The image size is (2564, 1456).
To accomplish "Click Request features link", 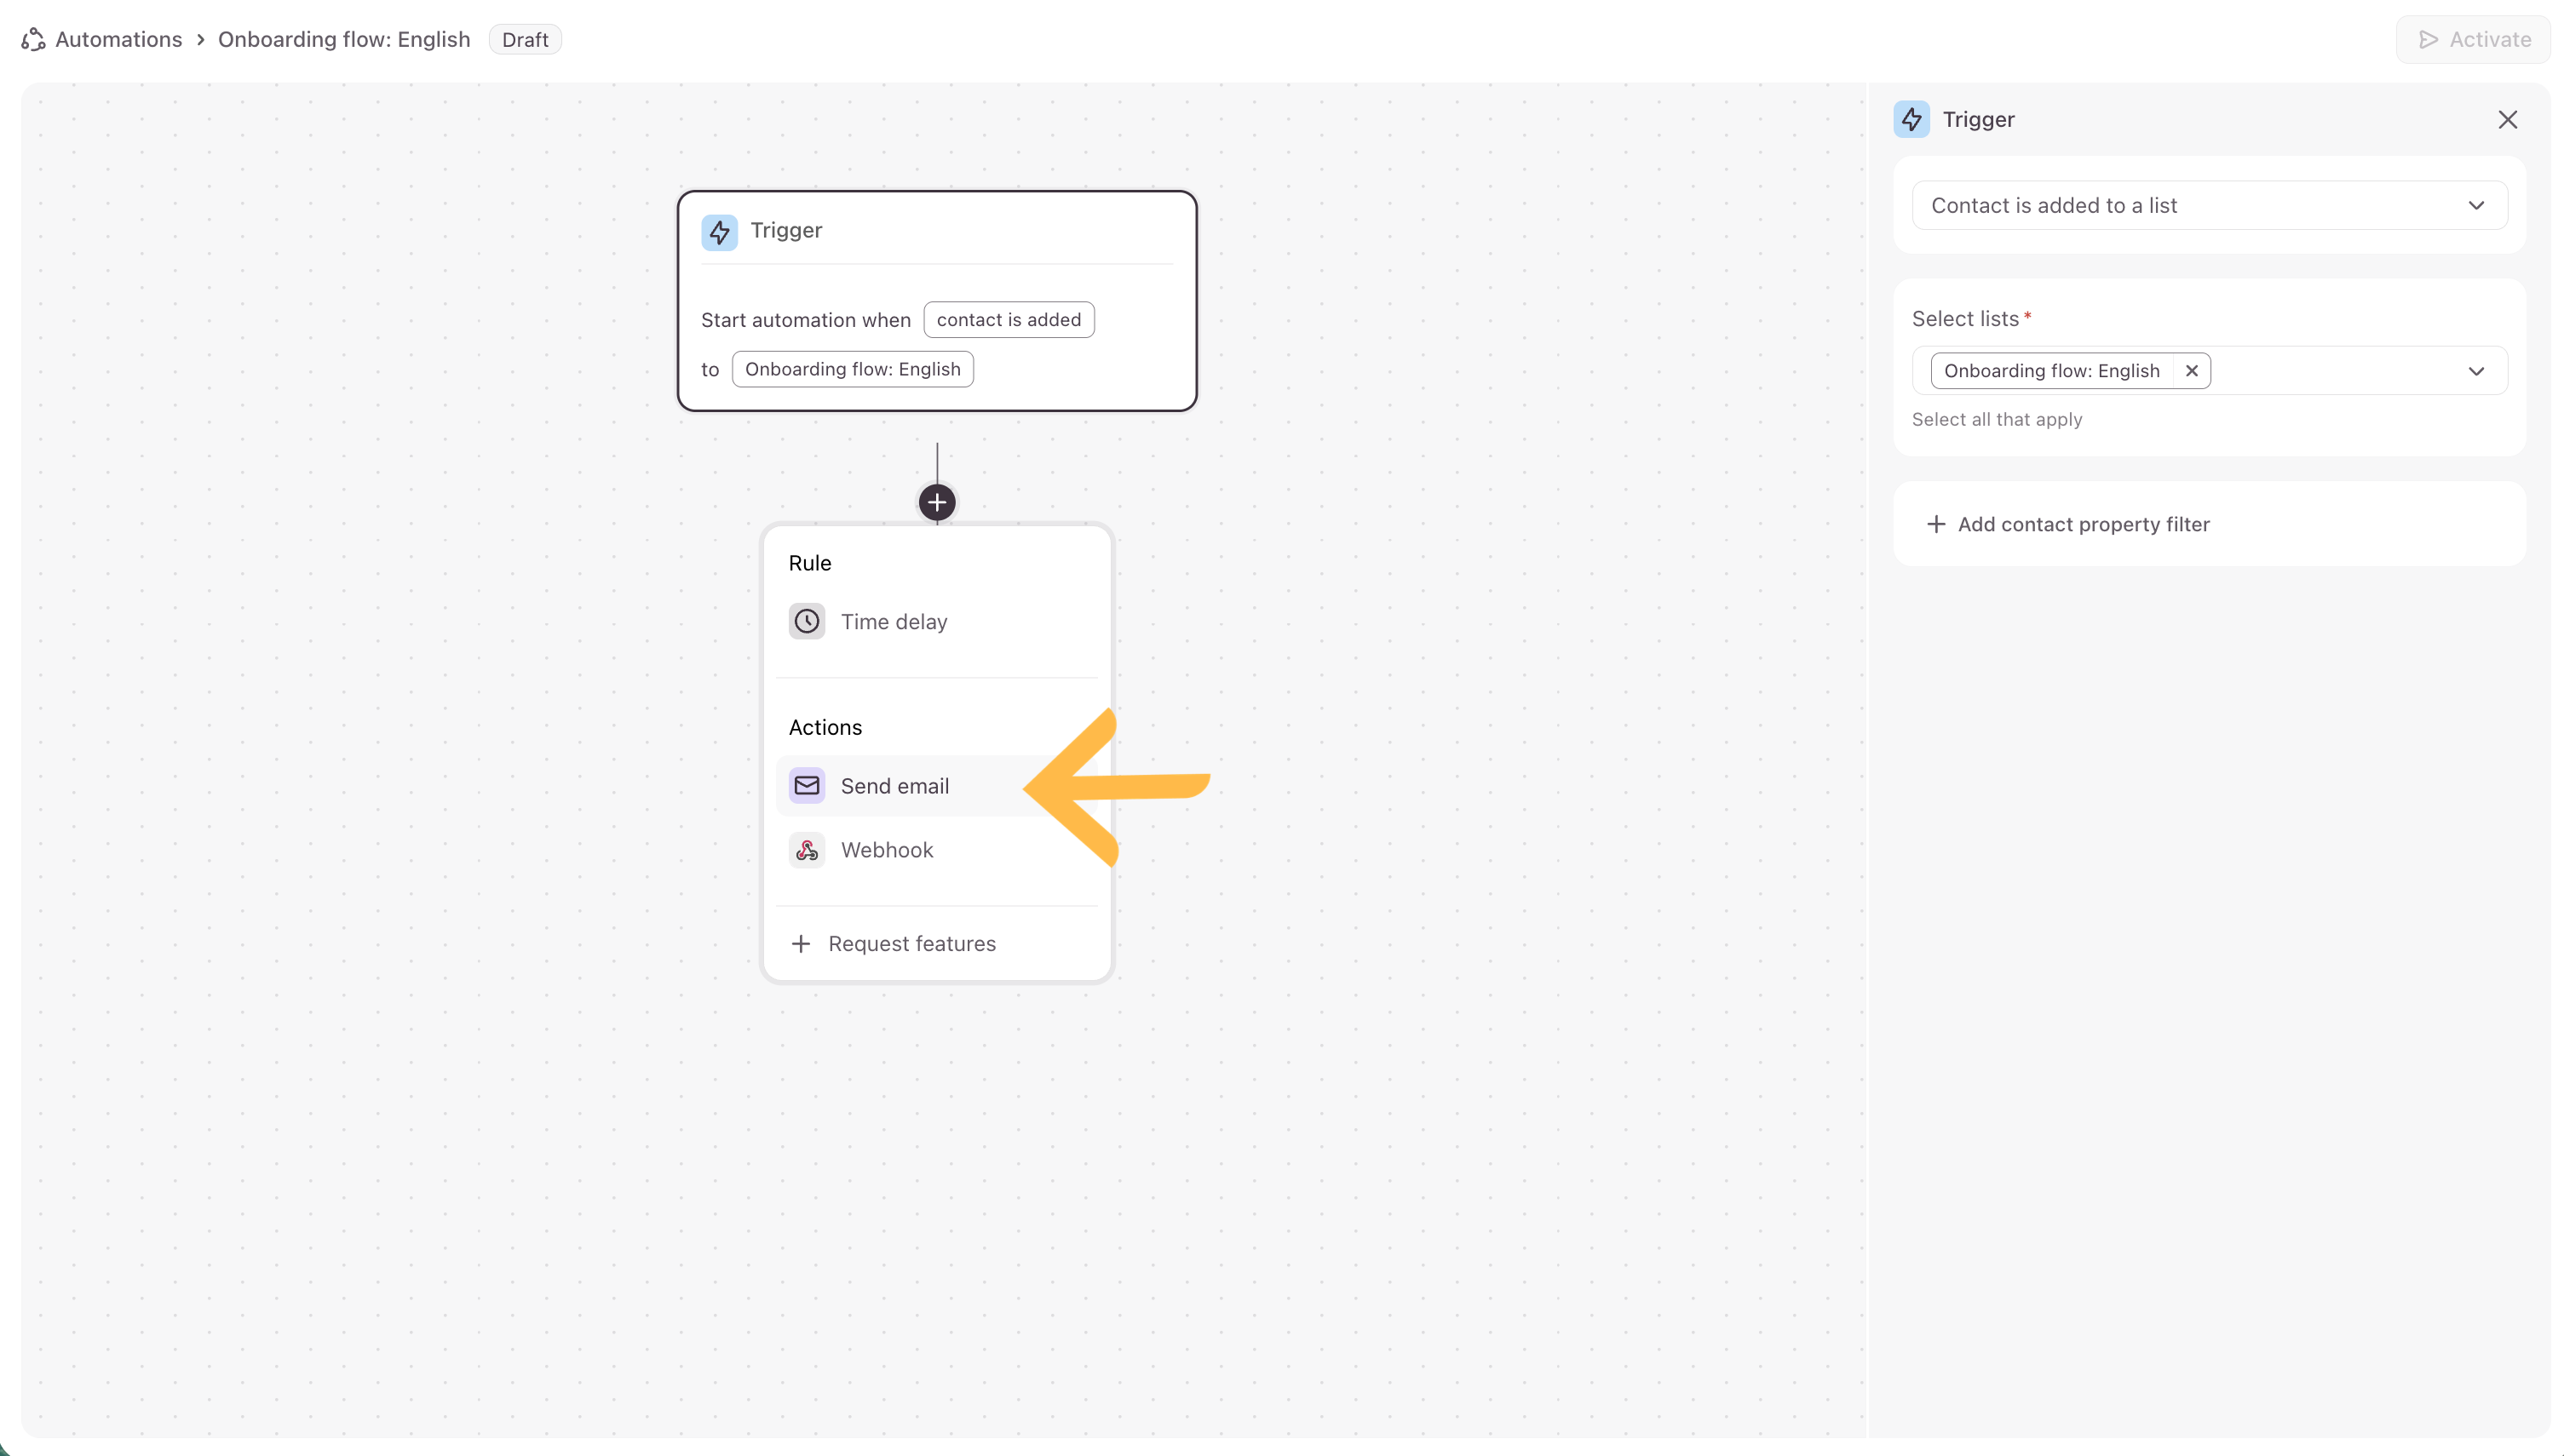I will tap(911, 943).
